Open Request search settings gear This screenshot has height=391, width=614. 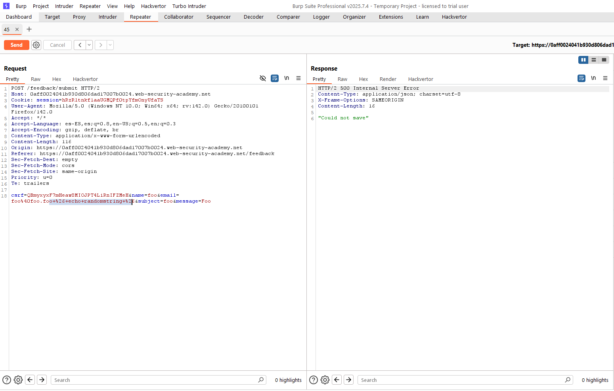click(x=18, y=380)
